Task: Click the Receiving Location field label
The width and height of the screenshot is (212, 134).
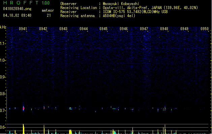Action: tap(79, 8)
